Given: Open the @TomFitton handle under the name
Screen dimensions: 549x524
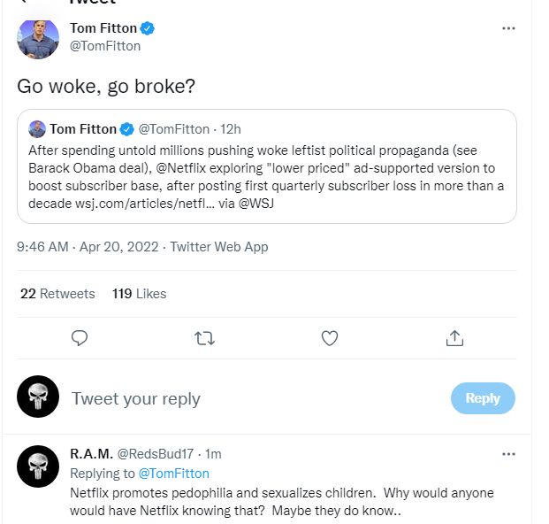Looking at the screenshot, I should click(x=105, y=46).
